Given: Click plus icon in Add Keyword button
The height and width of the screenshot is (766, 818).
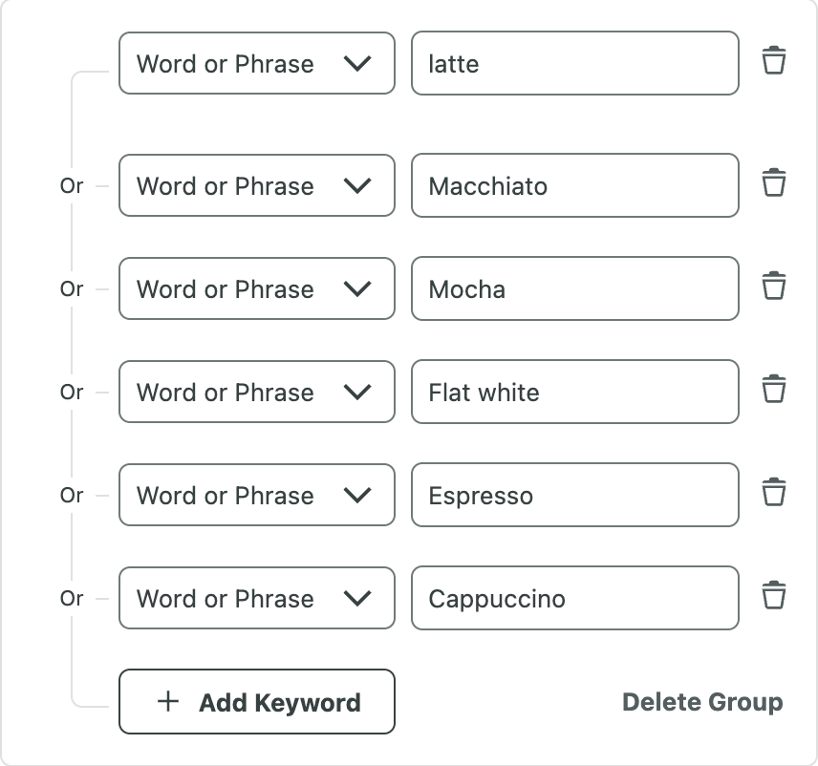Looking at the screenshot, I should tap(168, 701).
